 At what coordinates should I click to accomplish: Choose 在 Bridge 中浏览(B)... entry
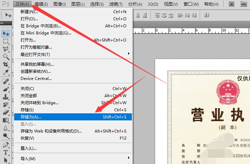[73, 26]
